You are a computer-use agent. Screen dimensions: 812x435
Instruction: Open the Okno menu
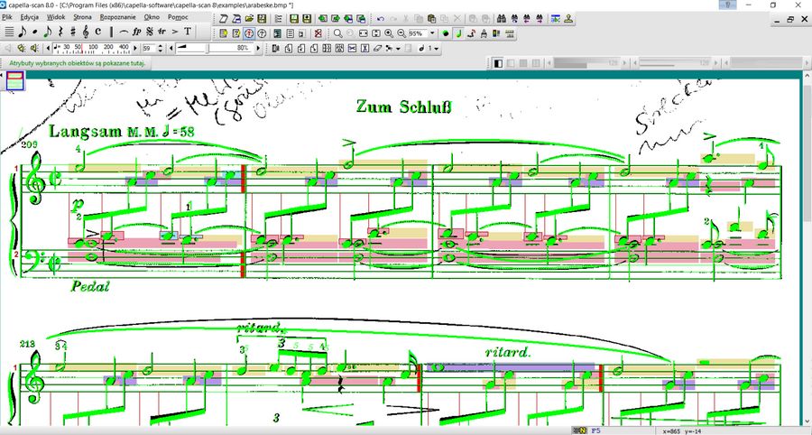pyautogui.click(x=152, y=17)
